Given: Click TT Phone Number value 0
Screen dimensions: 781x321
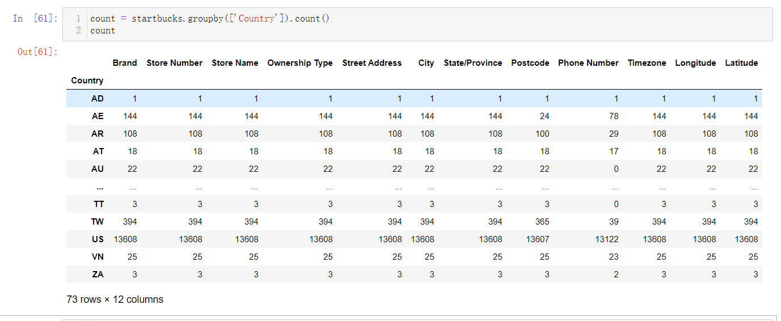Looking at the screenshot, I should [616, 204].
